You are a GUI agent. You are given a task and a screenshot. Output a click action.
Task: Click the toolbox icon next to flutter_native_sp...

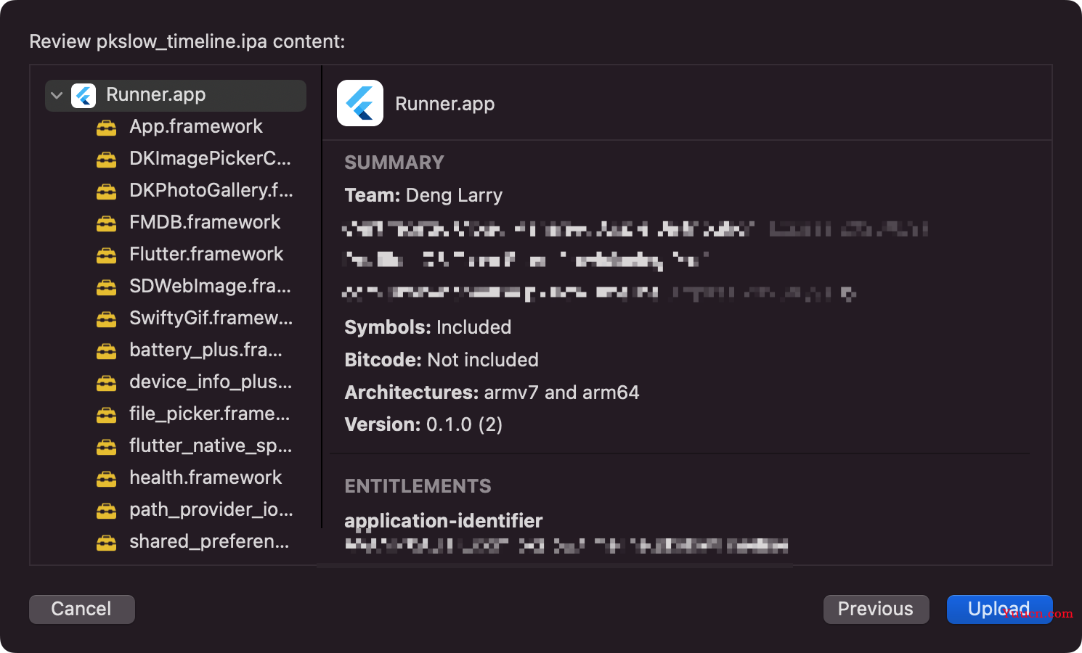[x=107, y=447]
